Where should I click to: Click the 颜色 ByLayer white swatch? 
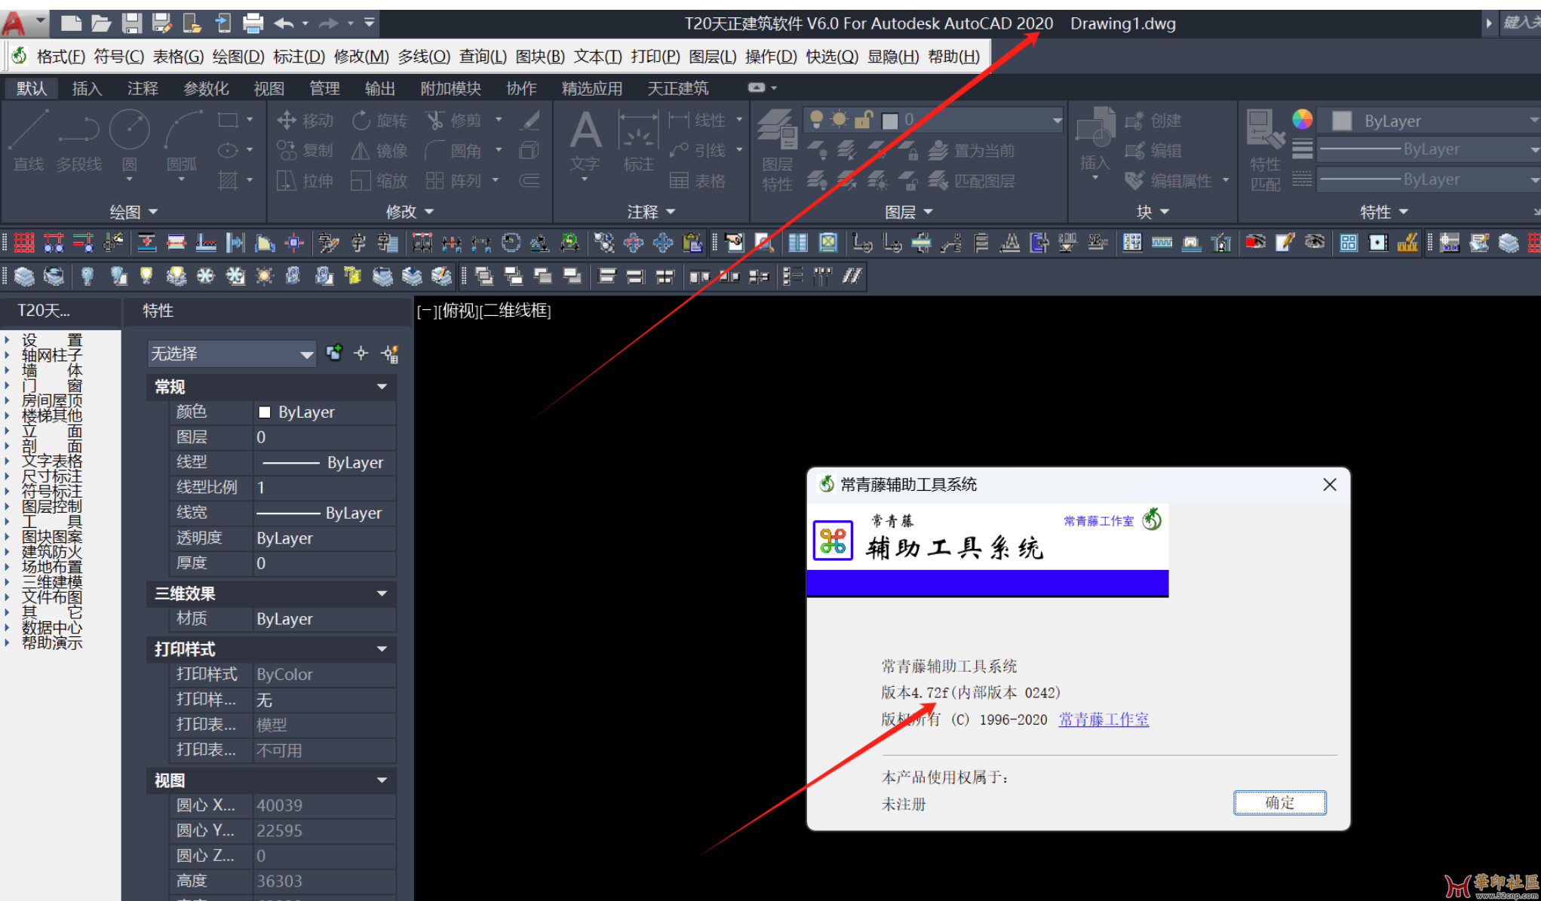[x=264, y=412]
